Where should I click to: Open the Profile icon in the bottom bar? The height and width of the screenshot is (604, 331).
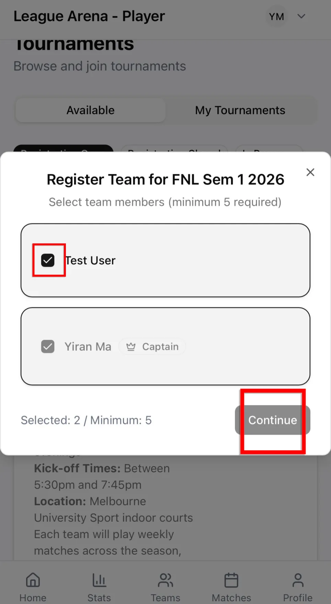[x=297, y=583]
